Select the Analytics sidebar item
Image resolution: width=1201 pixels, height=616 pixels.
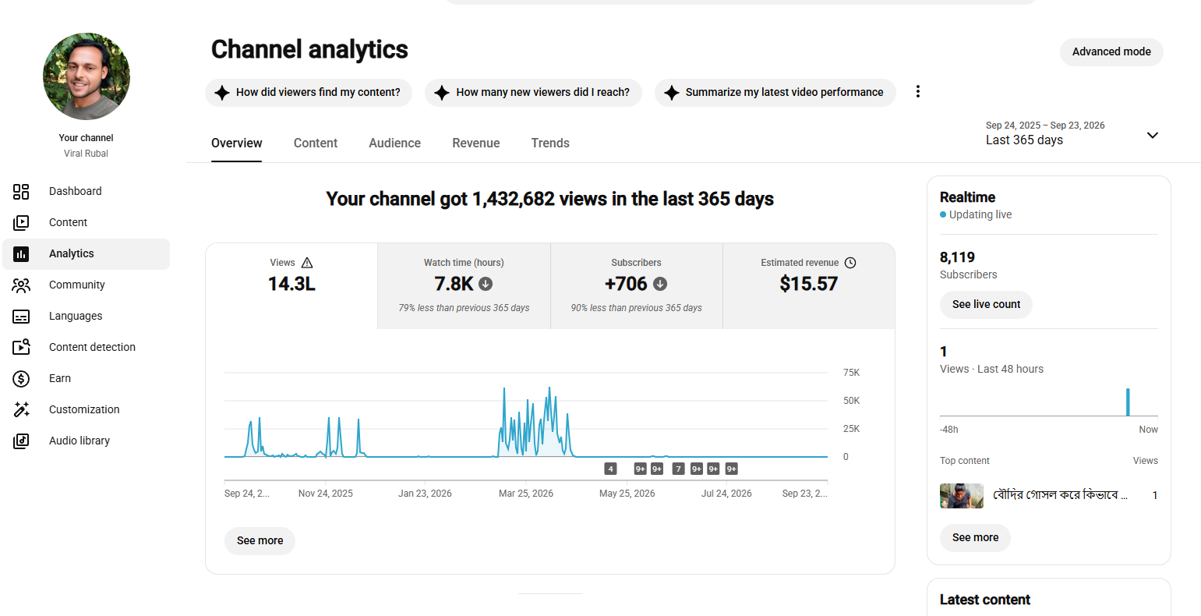click(x=86, y=253)
